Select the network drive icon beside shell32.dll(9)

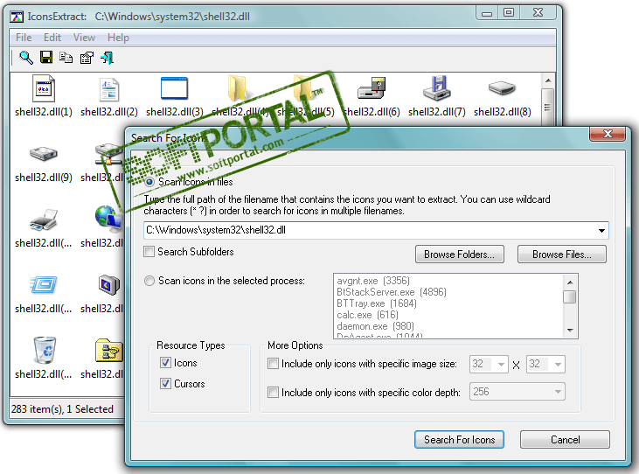(108, 154)
